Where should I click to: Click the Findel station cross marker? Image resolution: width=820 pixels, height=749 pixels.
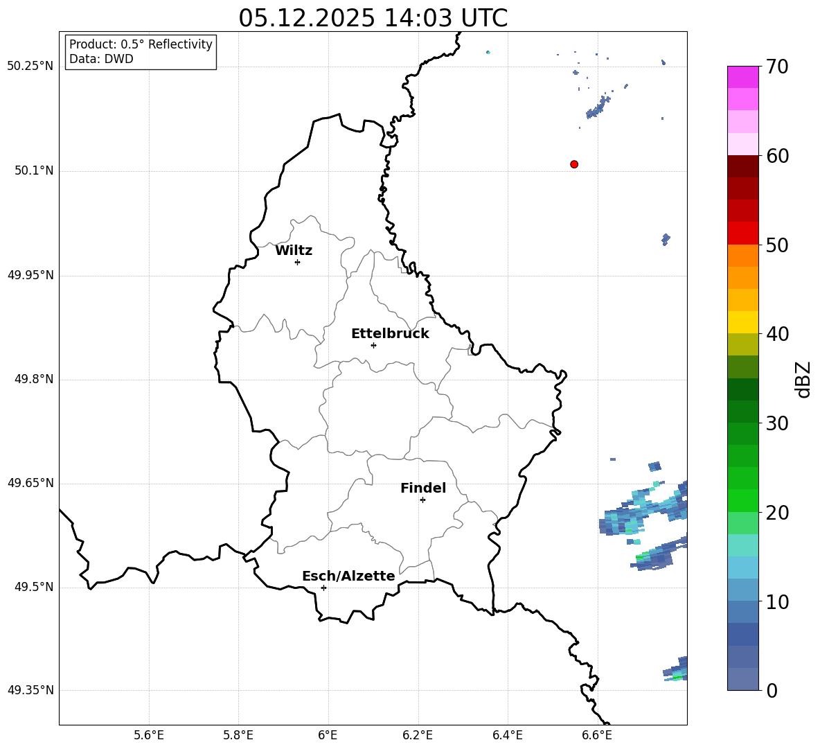click(422, 500)
